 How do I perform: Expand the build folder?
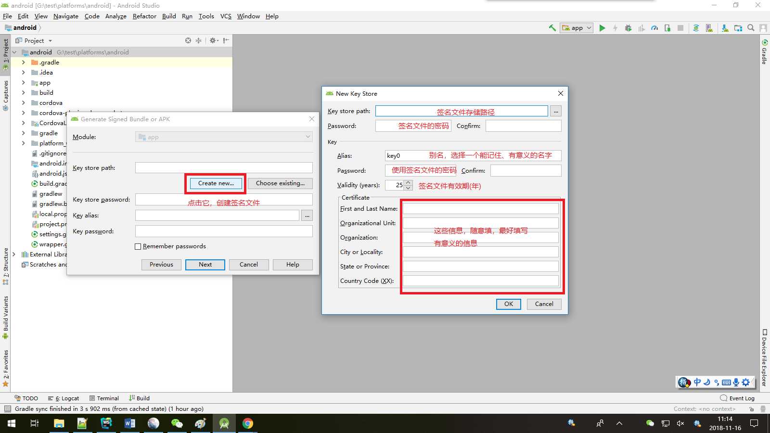point(23,93)
